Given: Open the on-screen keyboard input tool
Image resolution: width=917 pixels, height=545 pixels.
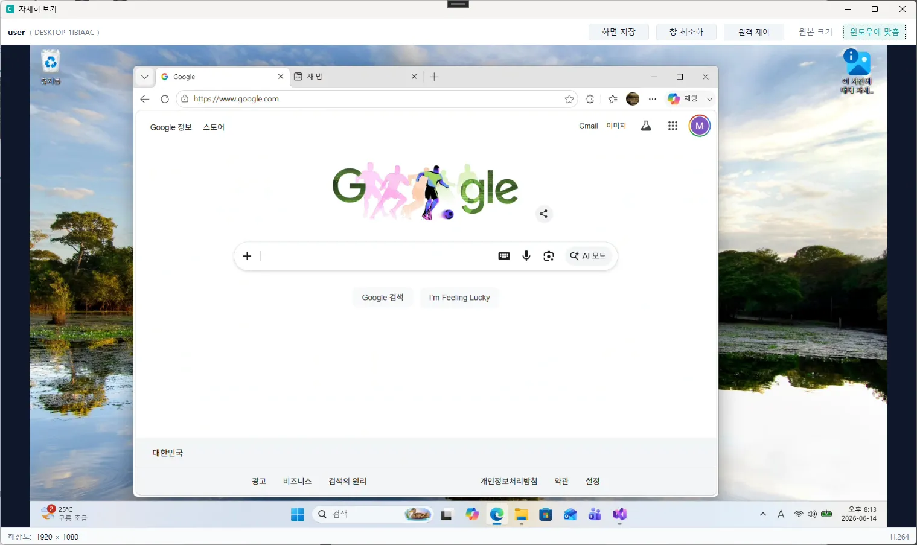Looking at the screenshot, I should click(504, 256).
